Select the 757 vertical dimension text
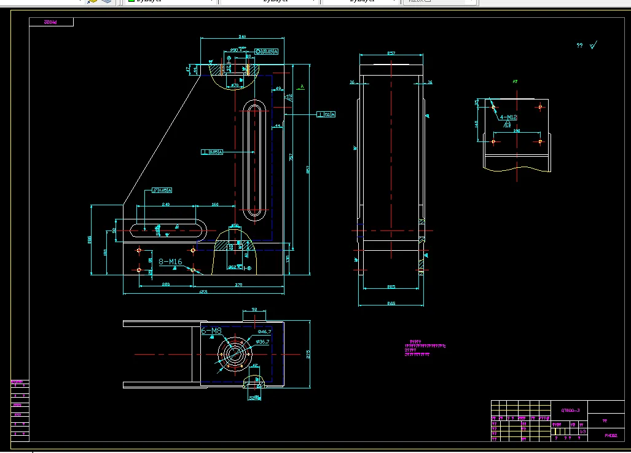The width and height of the screenshot is (631, 453). tap(291, 157)
